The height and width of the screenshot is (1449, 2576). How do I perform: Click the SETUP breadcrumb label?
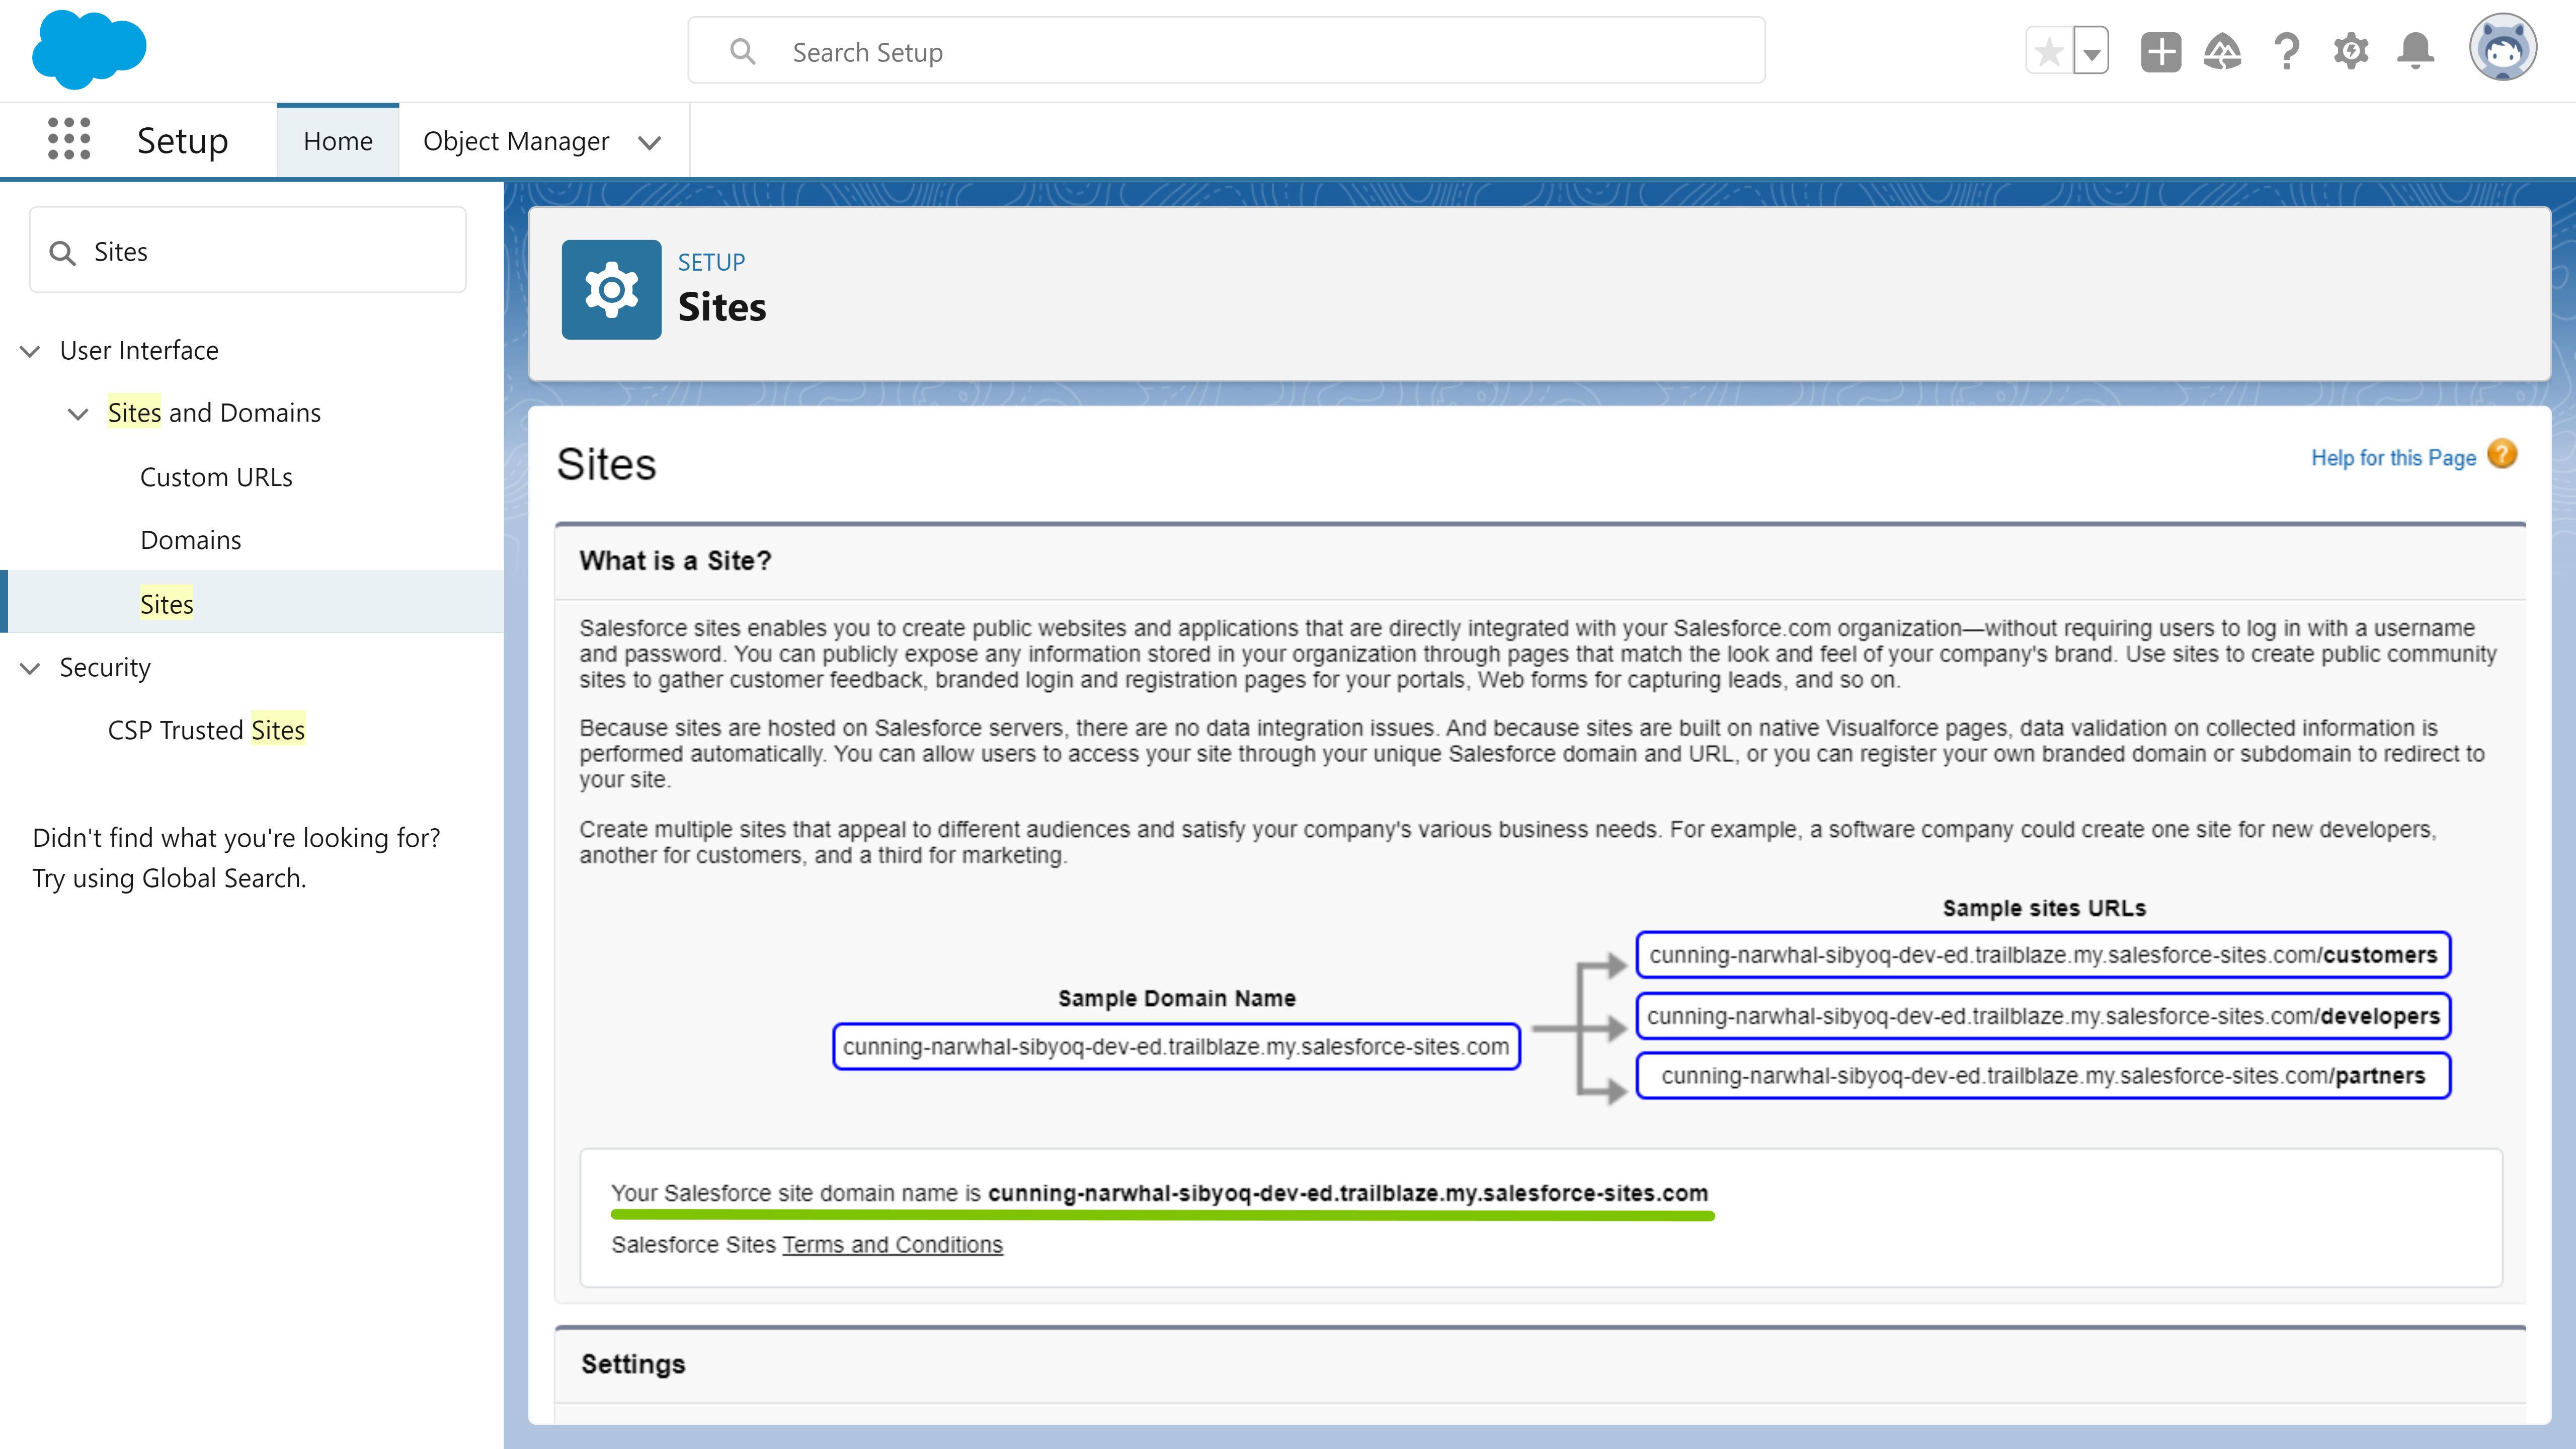point(711,262)
